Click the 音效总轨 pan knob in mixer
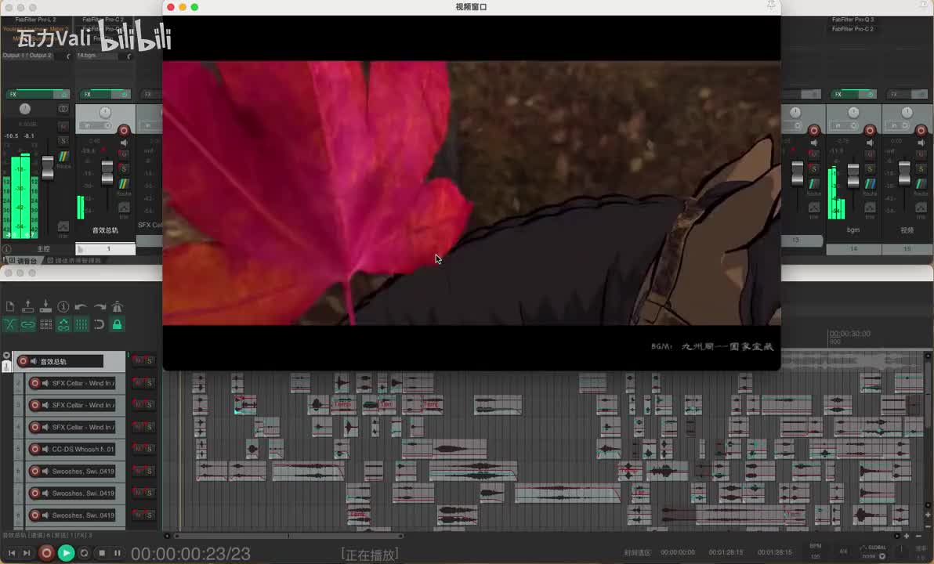Image resolution: width=934 pixels, height=564 pixels. coord(105,112)
